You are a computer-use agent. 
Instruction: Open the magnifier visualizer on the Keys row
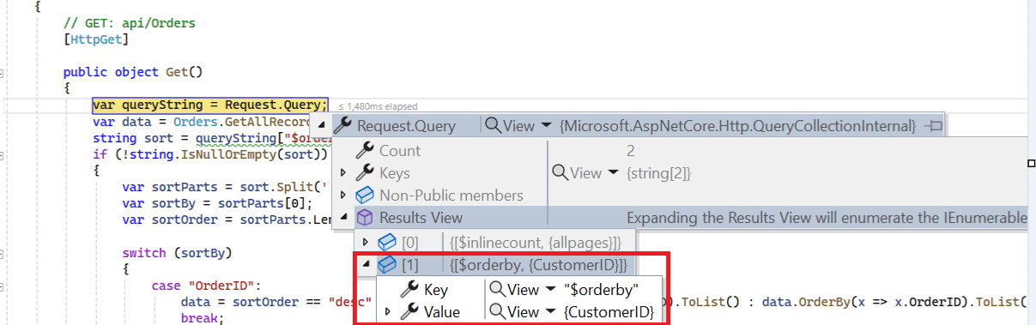[560, 173]
